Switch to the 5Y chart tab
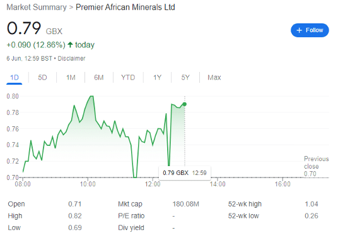 pyautogui.click(x=185, y=77)
